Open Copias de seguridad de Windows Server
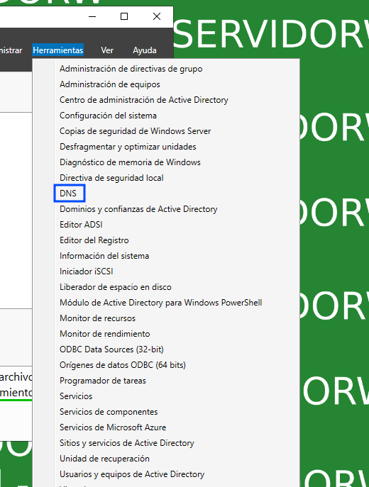The width and height of the screenshot is (369, 487). coord(135,131)
